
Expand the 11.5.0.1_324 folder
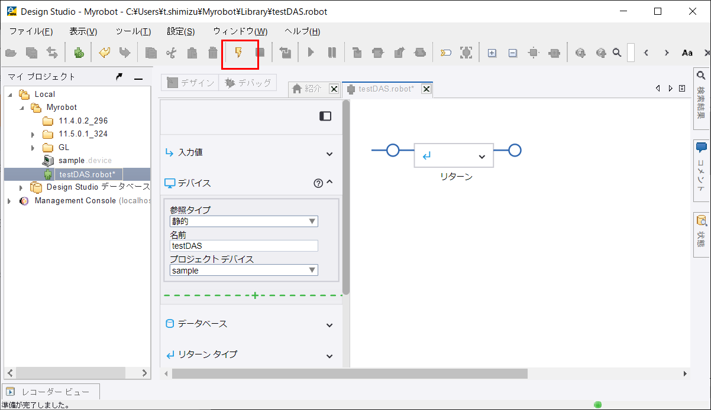tap(33, 134)
